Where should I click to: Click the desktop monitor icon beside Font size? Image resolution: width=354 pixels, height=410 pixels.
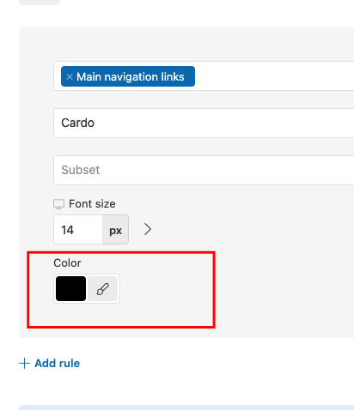(58, 204)
